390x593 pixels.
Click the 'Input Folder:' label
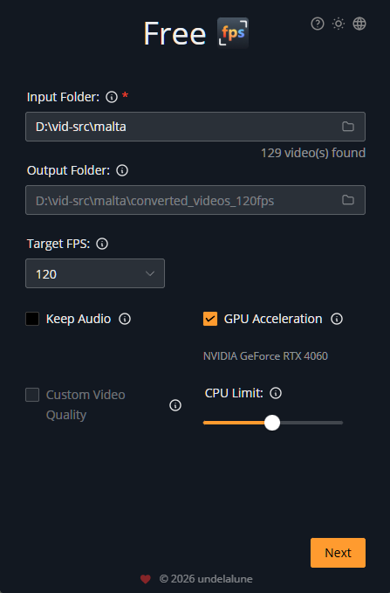click(x=63, y=97)
